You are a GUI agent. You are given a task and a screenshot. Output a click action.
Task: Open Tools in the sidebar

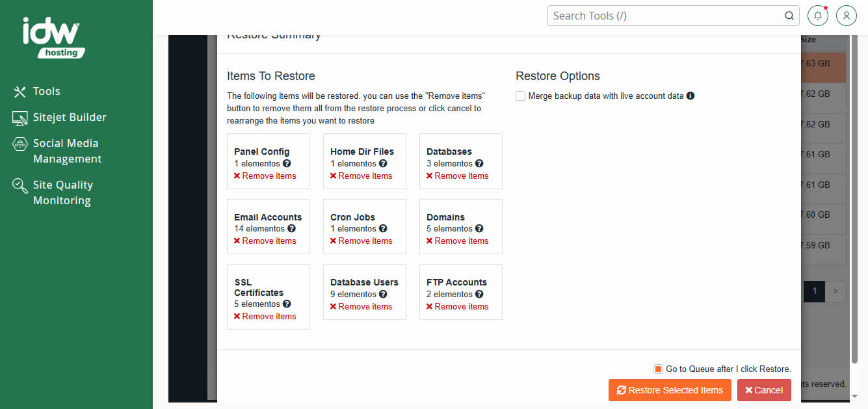point(46,92)
